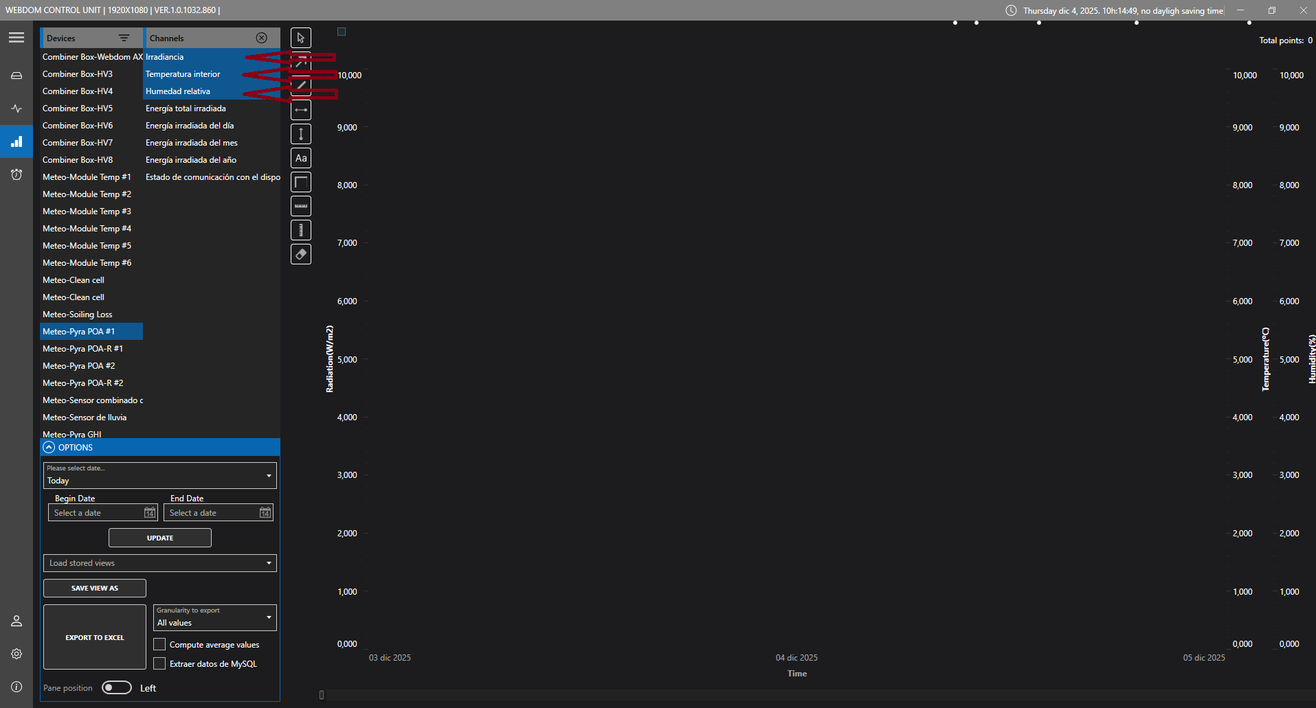Open the user account icon
This screenshot has height=708, width=1316.
tap(16, 621)
